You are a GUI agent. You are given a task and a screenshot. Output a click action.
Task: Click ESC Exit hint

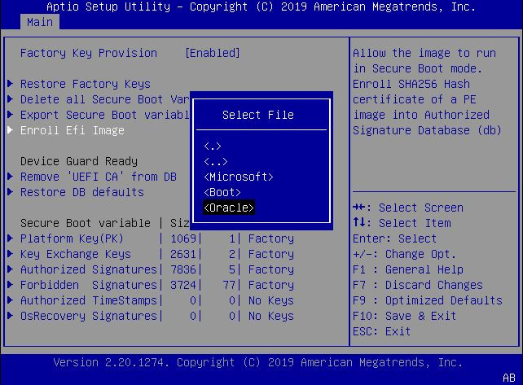(x=381, y=331)
